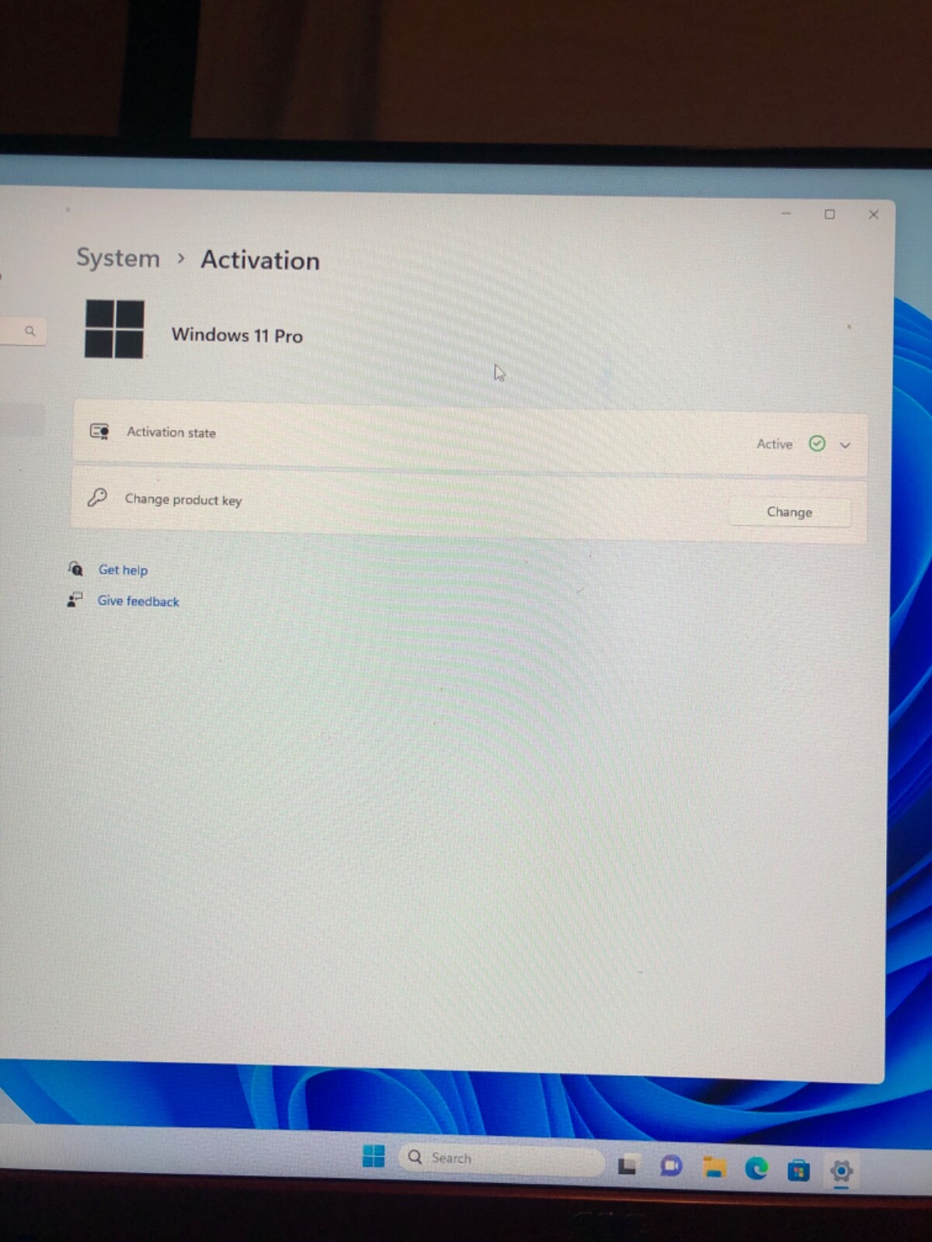
Task: Click the key icon beside Change product key
Action: pyautogui.click(x=97, y=498)
